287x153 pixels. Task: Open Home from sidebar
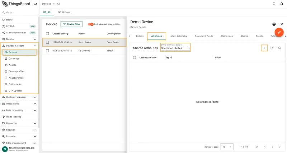pyautogui.click(x=20, y=20)
